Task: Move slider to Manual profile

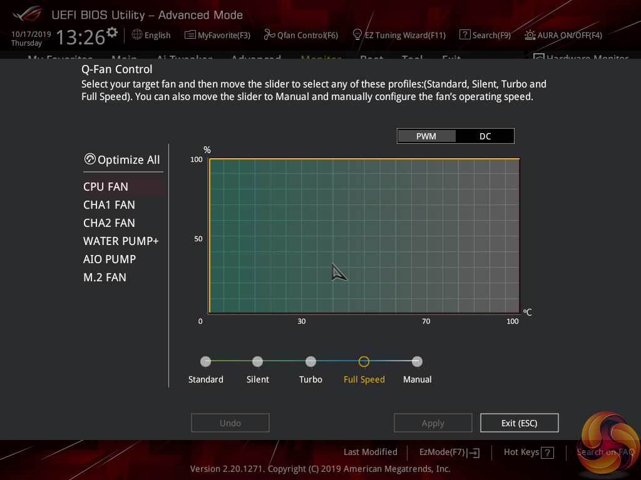Action: tap(417, 361)
